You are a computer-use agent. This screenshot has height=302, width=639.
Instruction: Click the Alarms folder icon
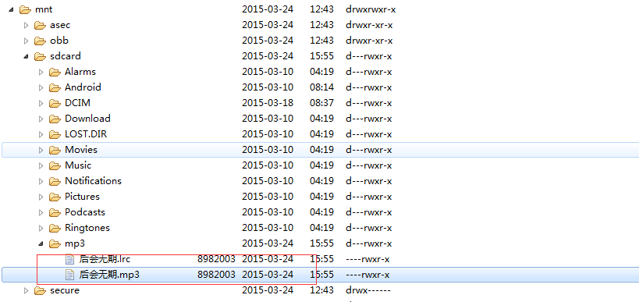click(x=55, y=72)
